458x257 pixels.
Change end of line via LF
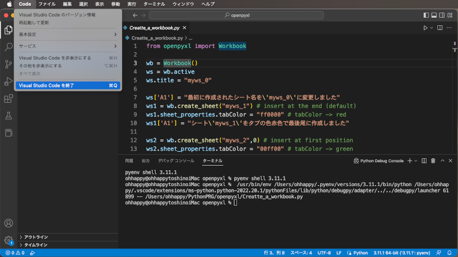click(x=339, y=253)
